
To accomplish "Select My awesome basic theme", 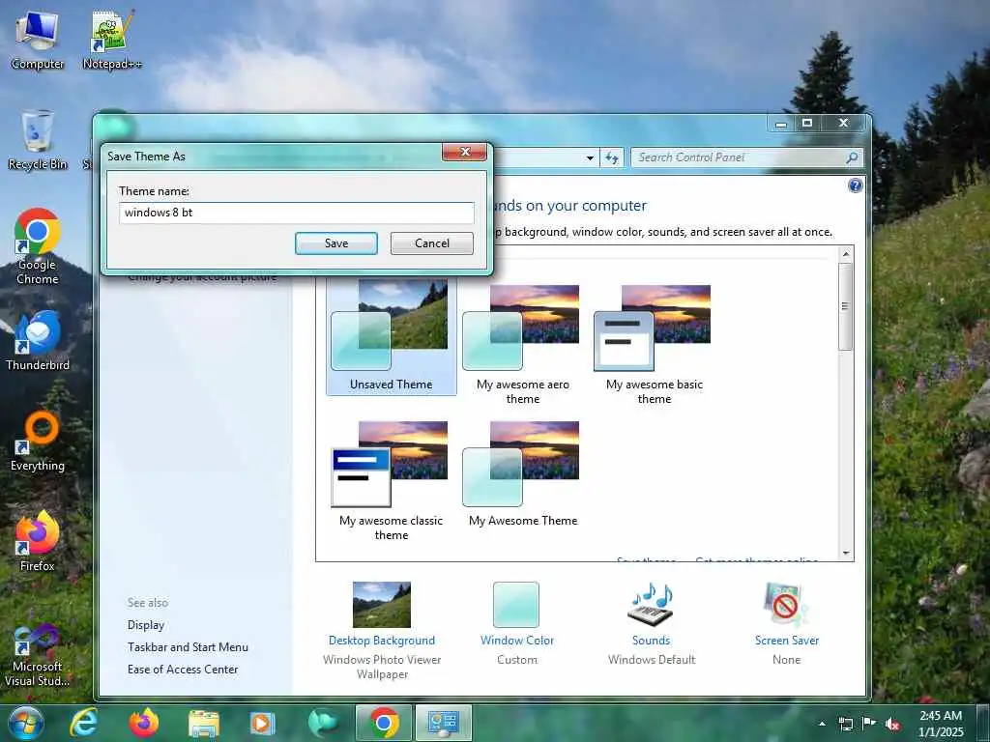I will [655, 344].
